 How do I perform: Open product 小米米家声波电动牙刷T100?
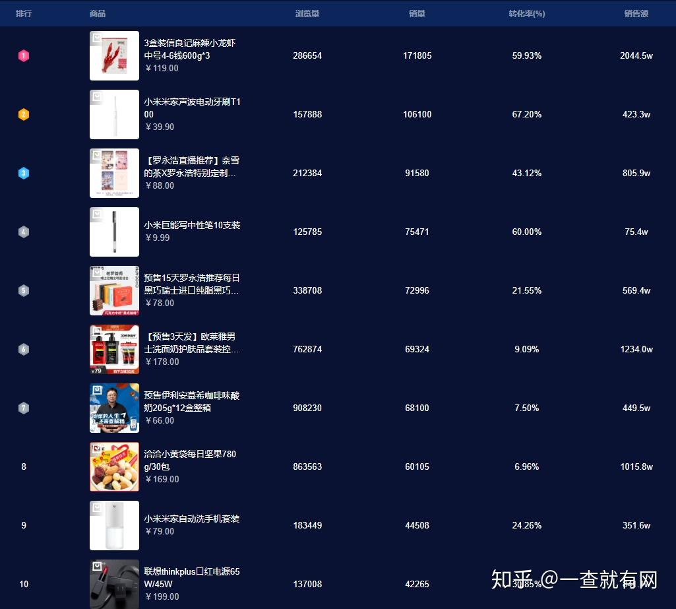193,108
